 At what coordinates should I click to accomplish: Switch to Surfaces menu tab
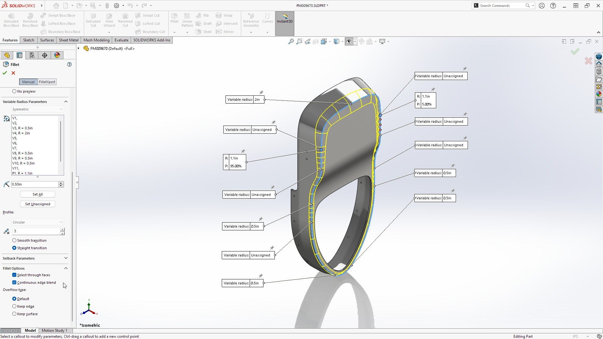point(47,40)
